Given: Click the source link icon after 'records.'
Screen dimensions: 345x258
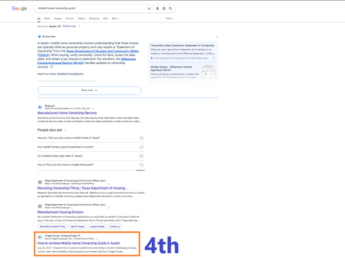Looking at the screenshot, I should [x=52, y=67].
